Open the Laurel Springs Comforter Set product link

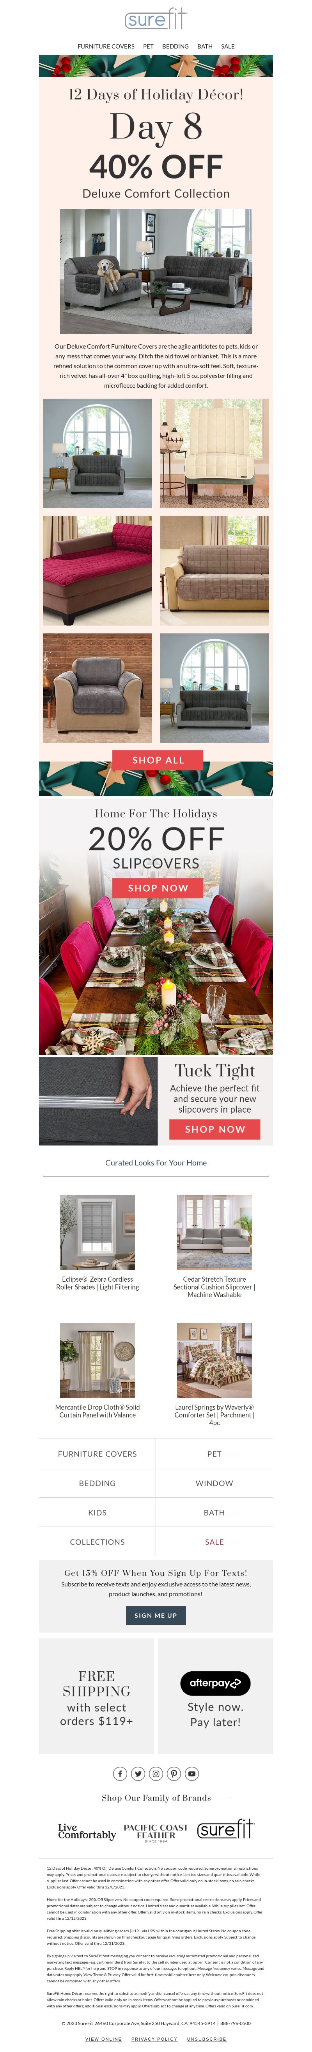(214, 1415)
